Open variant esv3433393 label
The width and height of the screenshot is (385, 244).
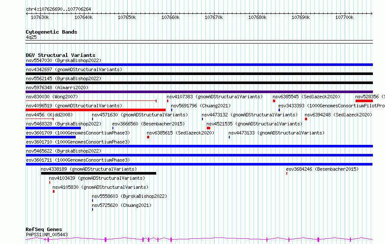coord(331,106)
